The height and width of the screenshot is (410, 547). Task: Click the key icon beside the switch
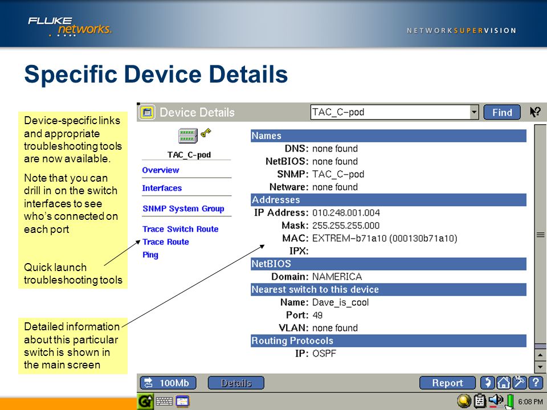(x=206, y=133)
